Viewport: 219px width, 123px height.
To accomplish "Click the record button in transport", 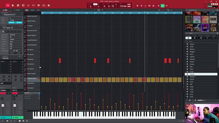I will click(x=138, y=6).
